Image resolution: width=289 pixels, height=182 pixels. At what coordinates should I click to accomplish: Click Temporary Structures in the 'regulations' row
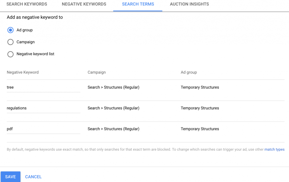[200, 108]
